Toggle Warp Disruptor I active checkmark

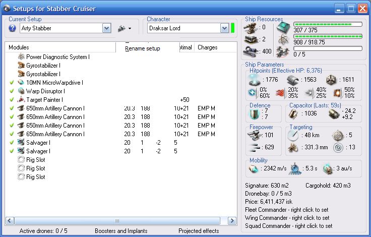[12, 91]
